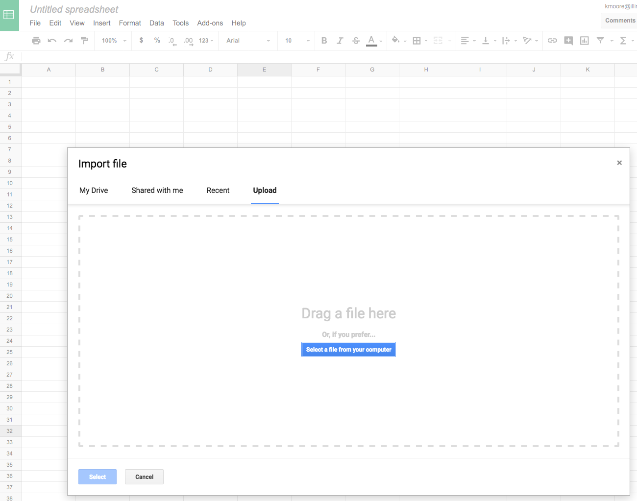The height and width of the screenshot is (501, 637).
Task: Expand the Arial font dropdown
Action: click(x=248, y=41)
